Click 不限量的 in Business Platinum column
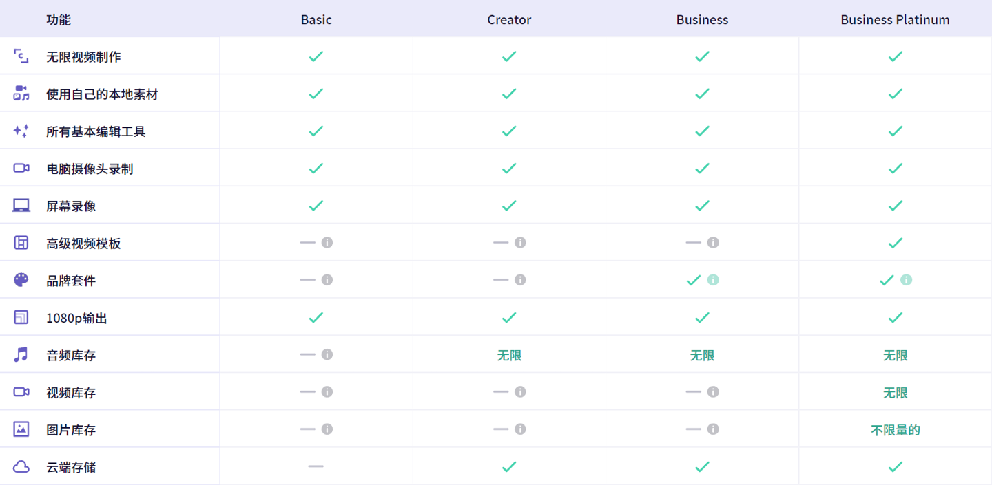 (895, 430)
